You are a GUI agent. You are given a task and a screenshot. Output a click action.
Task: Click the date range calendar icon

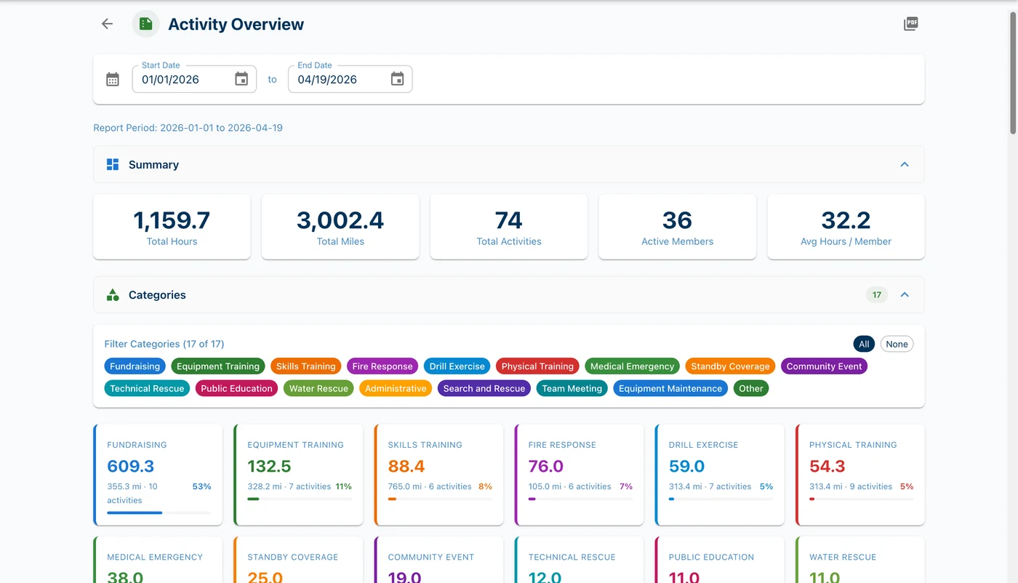[113, 79]
